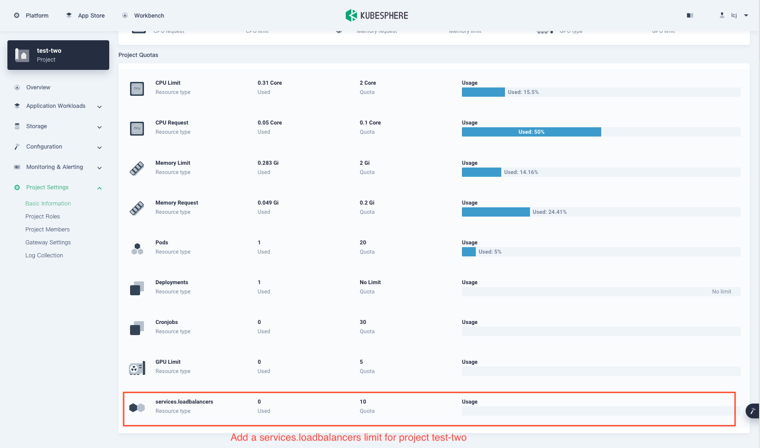Click the CPU Request usage bar
This screenshot has height=448, width=760.
(531, 132)
